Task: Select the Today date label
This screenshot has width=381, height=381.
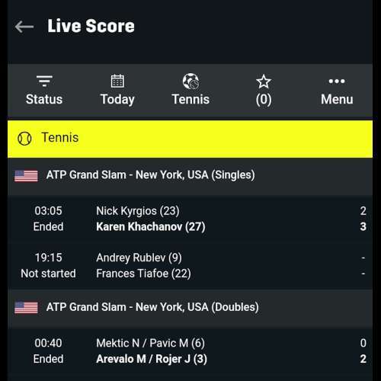Action: tap(117, 99)
